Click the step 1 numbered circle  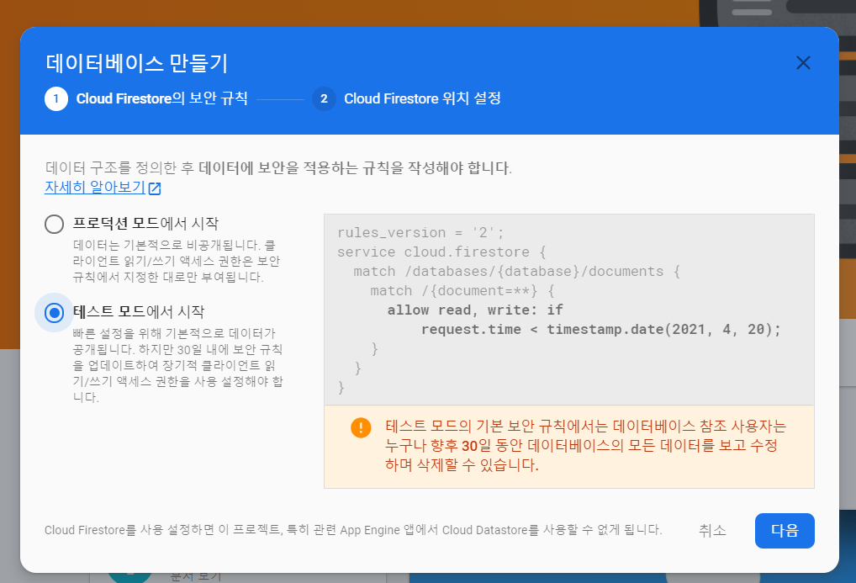click(55, 98)
